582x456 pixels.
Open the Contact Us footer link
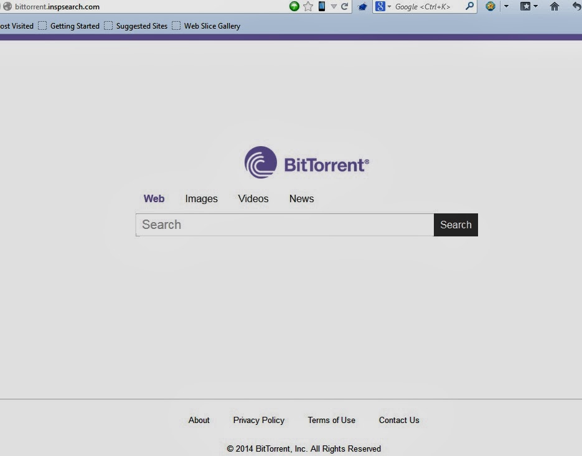pyautogui.click(x=399, y=420)
